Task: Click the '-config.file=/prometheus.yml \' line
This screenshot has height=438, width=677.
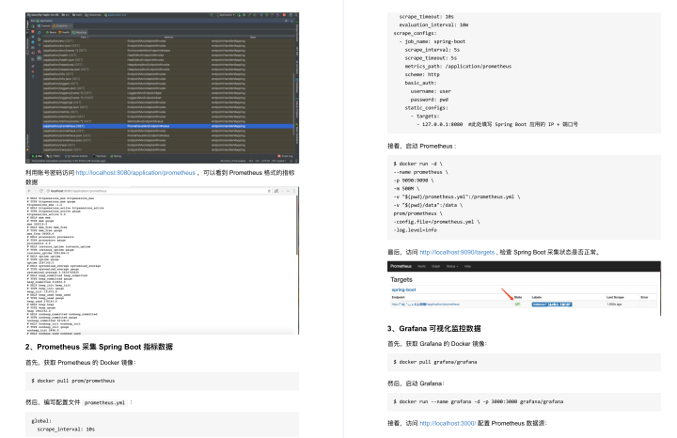Action: [x=436, y=222]
